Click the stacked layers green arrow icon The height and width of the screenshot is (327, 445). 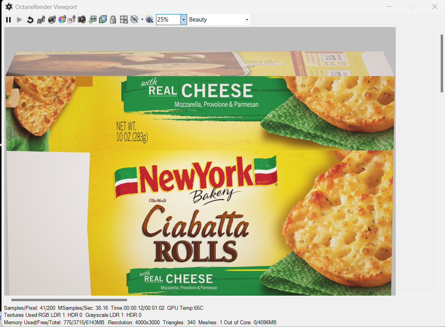(103, 20)
